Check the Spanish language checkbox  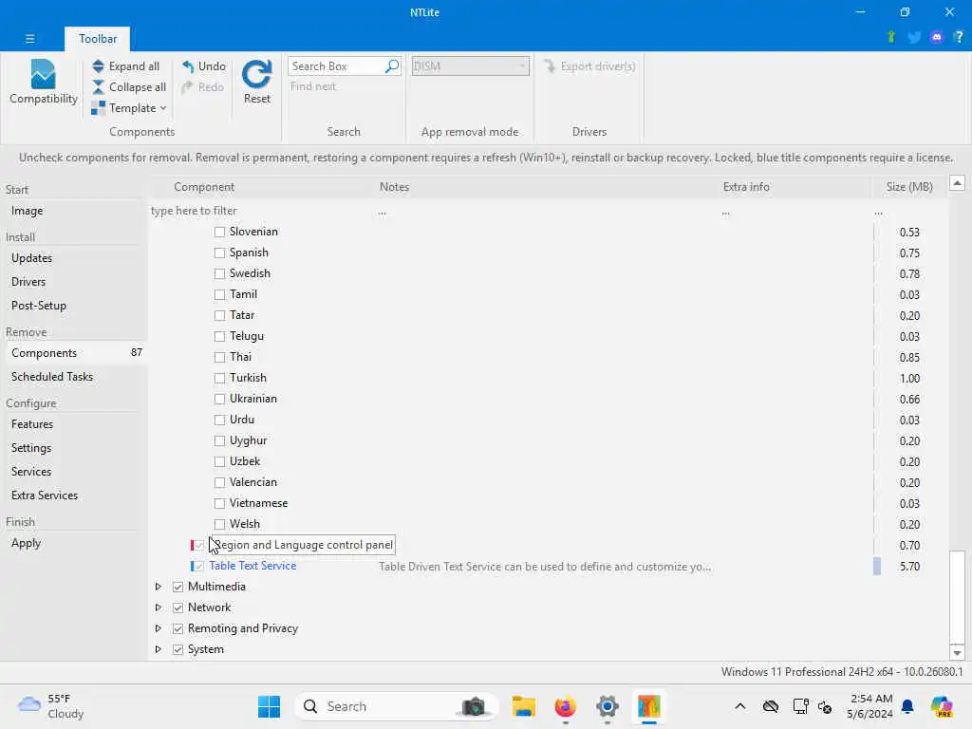(x=219, y=252)
